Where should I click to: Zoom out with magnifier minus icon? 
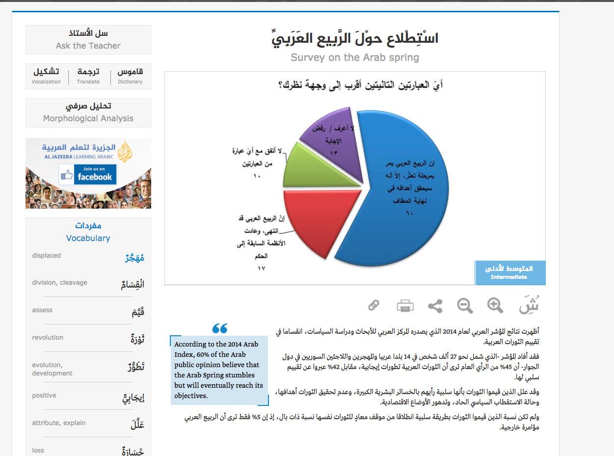point(465,306)
